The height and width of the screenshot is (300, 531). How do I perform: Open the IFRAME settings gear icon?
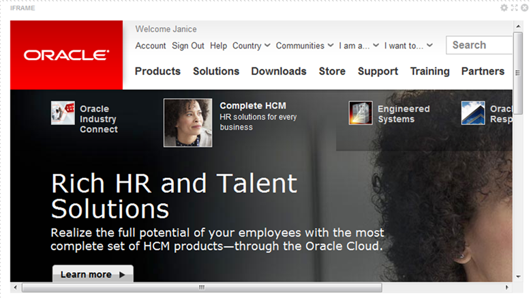[x=504, y=7]
